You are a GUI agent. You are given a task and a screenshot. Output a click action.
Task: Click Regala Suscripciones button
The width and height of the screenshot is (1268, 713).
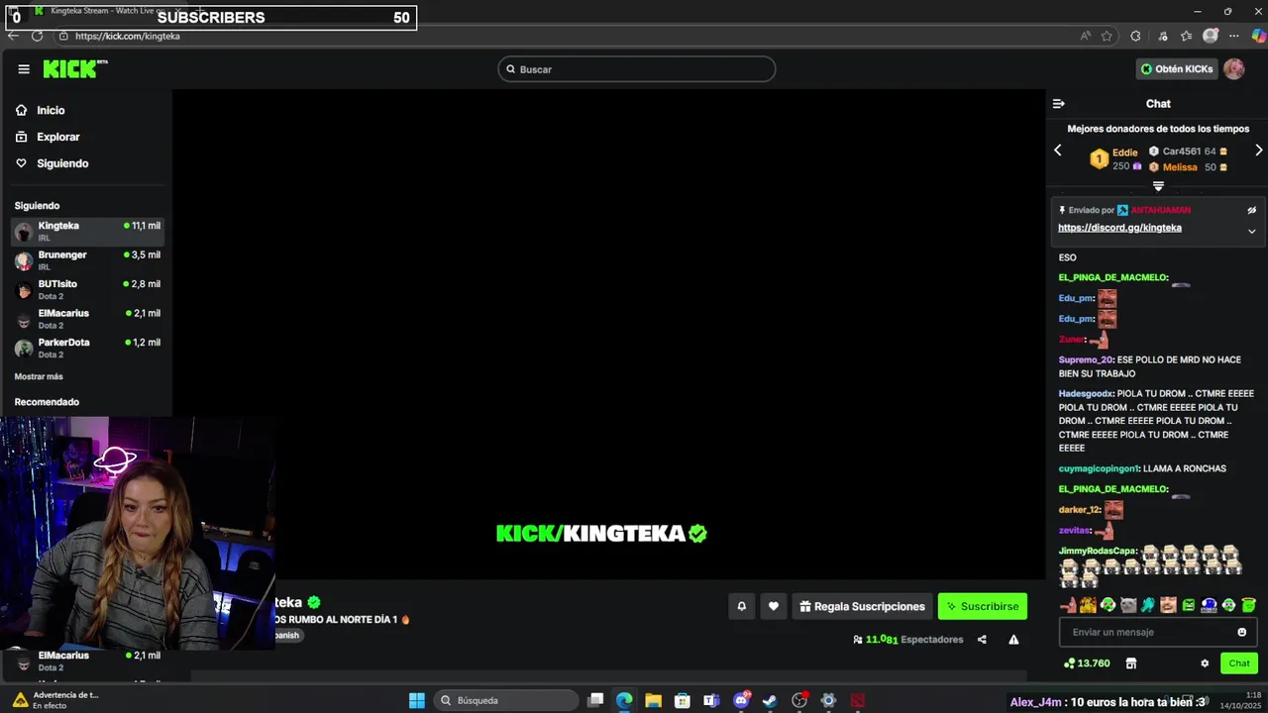[x=862, y=606]
